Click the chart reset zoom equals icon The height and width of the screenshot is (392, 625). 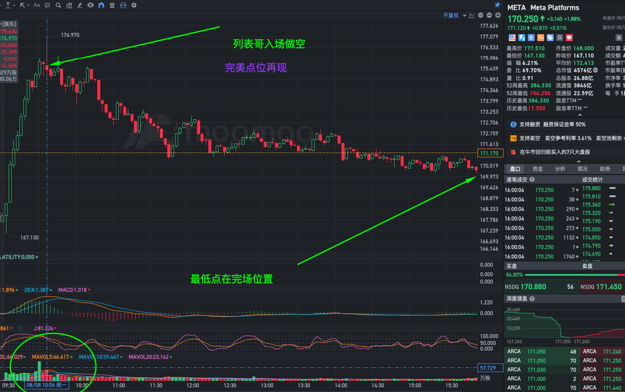[x=481, y=15]
